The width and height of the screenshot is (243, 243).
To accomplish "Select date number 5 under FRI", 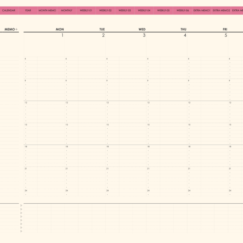I will point(226,35).
